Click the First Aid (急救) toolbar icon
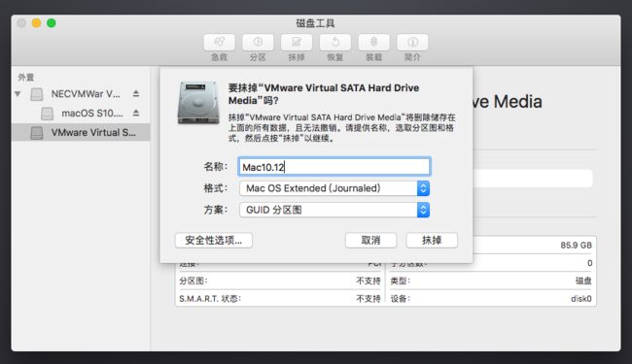Image resolution: width=632 pixels, height=364 pixels. click(220, 43)
